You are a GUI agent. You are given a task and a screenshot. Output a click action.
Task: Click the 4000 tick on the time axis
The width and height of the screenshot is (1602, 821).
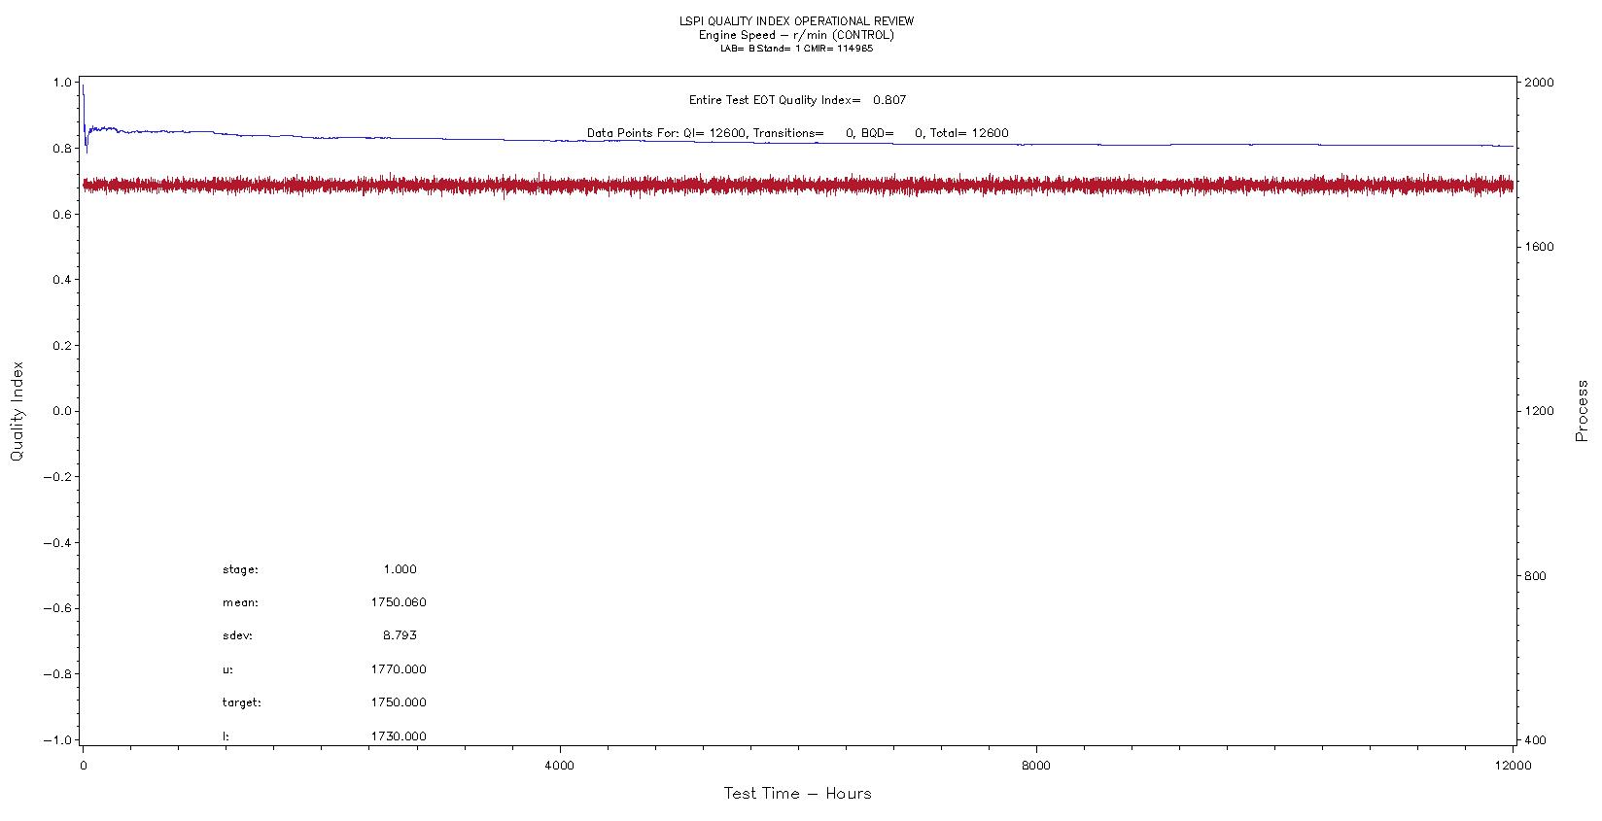click(560, 766)
